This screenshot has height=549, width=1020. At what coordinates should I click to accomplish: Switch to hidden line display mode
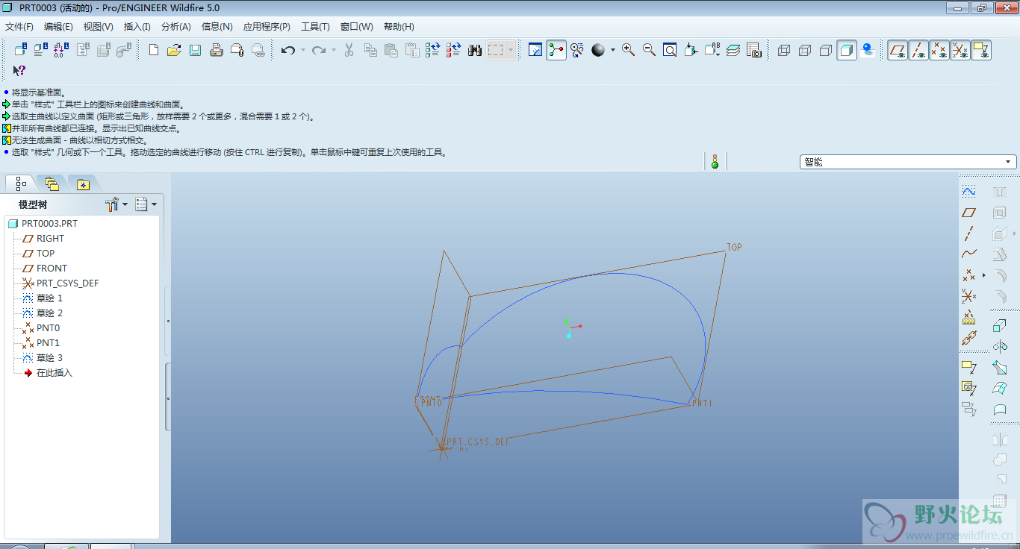click(805, 50)
